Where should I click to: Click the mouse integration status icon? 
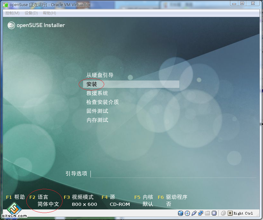[x=224, y=213]
